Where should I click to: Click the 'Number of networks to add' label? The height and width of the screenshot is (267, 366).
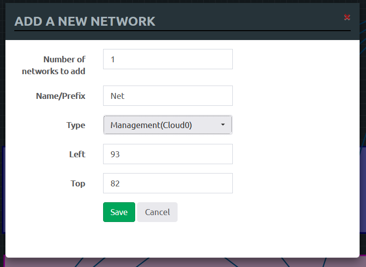54,65
